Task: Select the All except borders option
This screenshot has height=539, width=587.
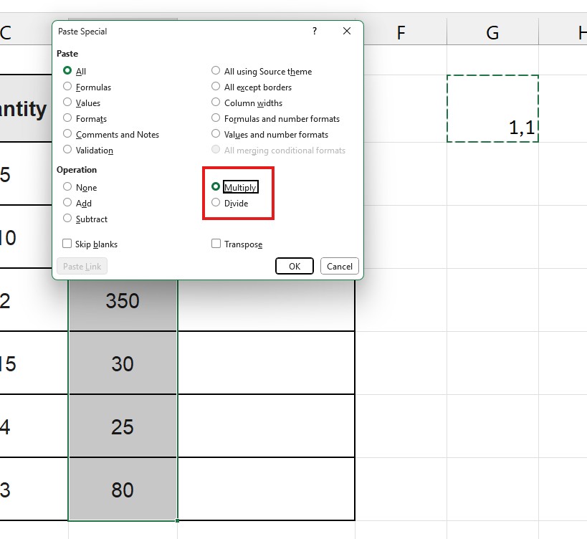Action: [x=216, y=87]
